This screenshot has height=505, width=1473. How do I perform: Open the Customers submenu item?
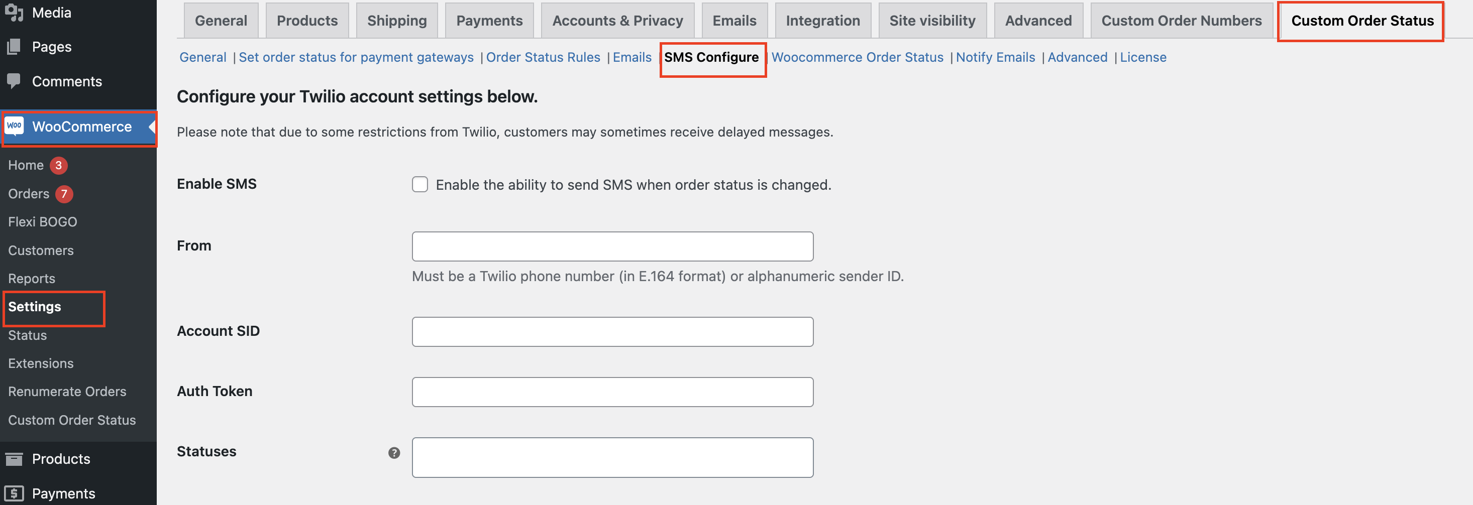(41, 250)
